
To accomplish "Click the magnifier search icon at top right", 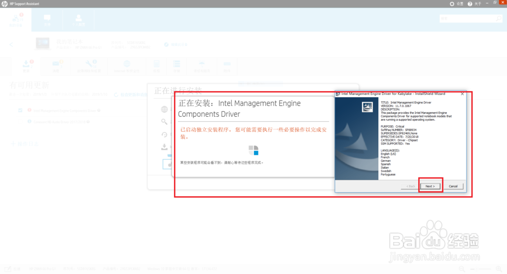I will point(498,19).
